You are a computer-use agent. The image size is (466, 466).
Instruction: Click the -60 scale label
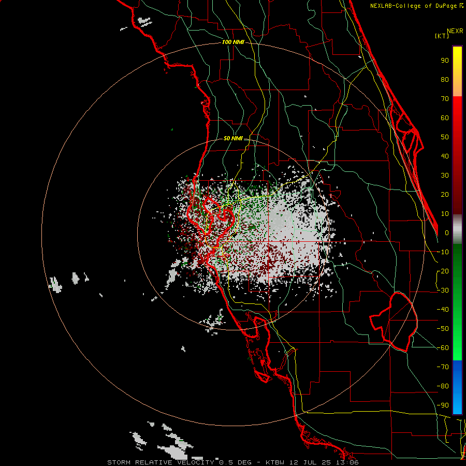[443, 348]
